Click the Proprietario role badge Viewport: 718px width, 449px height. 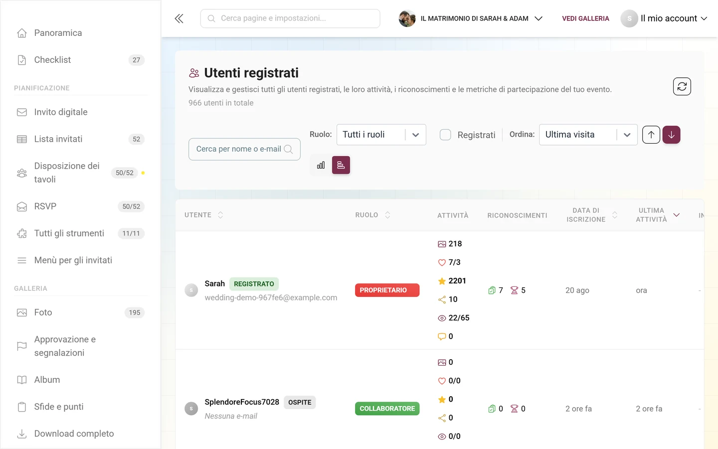(387, 290)
